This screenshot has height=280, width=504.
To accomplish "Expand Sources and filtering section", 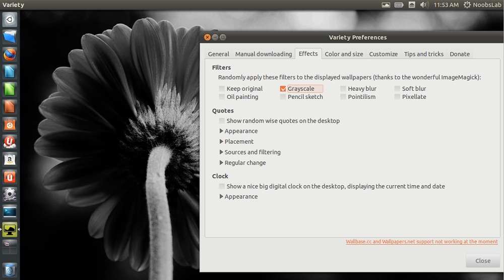I will (x=221, y=152).
